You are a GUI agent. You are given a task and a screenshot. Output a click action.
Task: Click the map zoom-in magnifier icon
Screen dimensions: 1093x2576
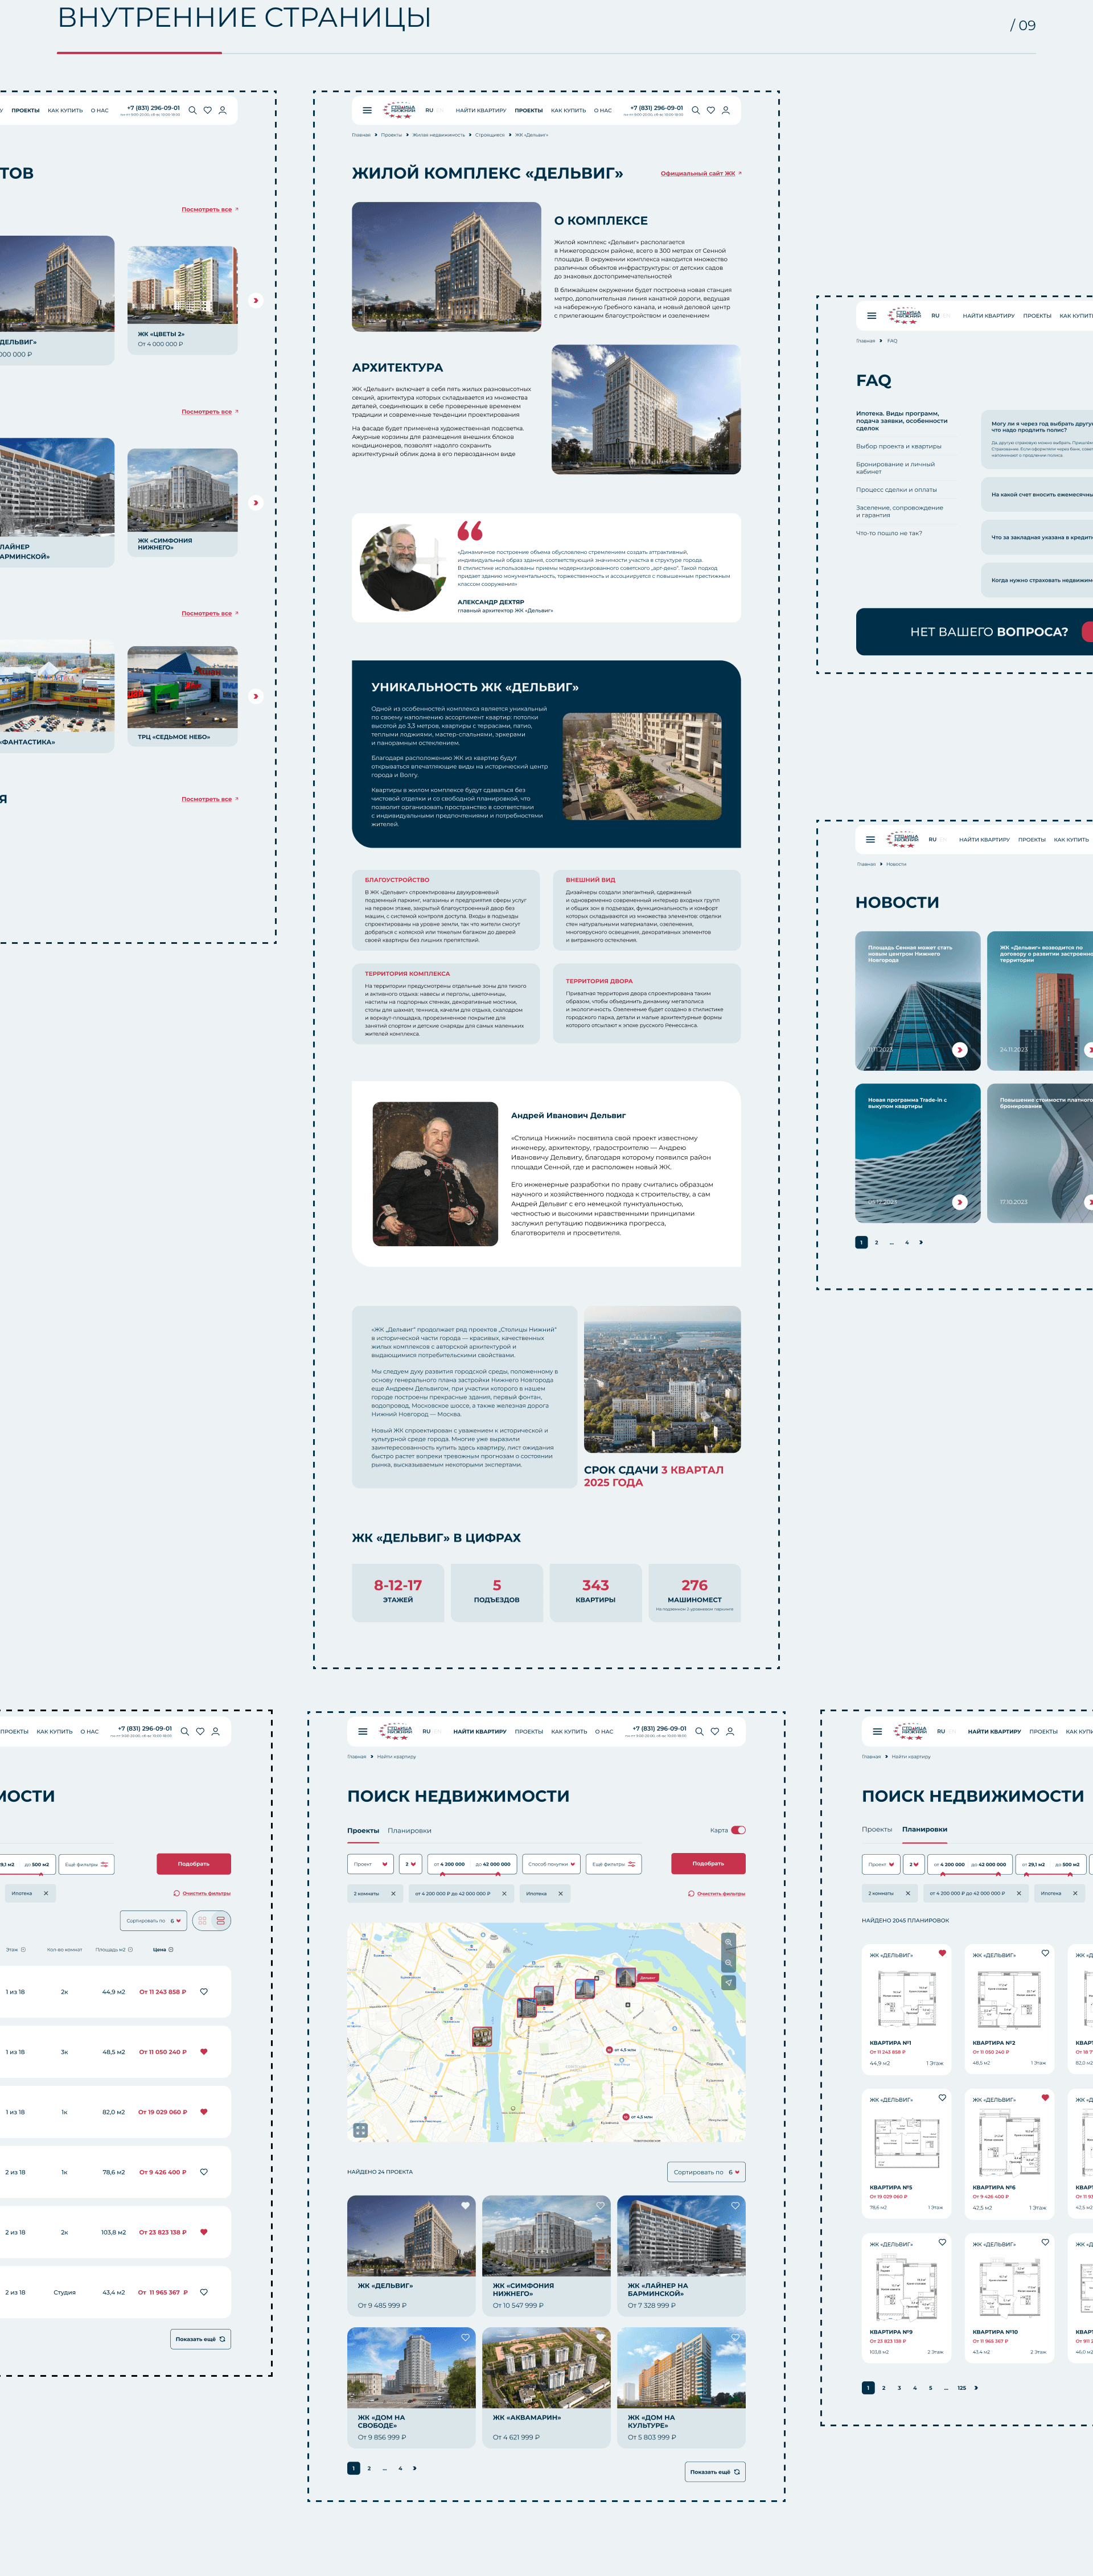pyautogui.click(x=728, y=1942)
